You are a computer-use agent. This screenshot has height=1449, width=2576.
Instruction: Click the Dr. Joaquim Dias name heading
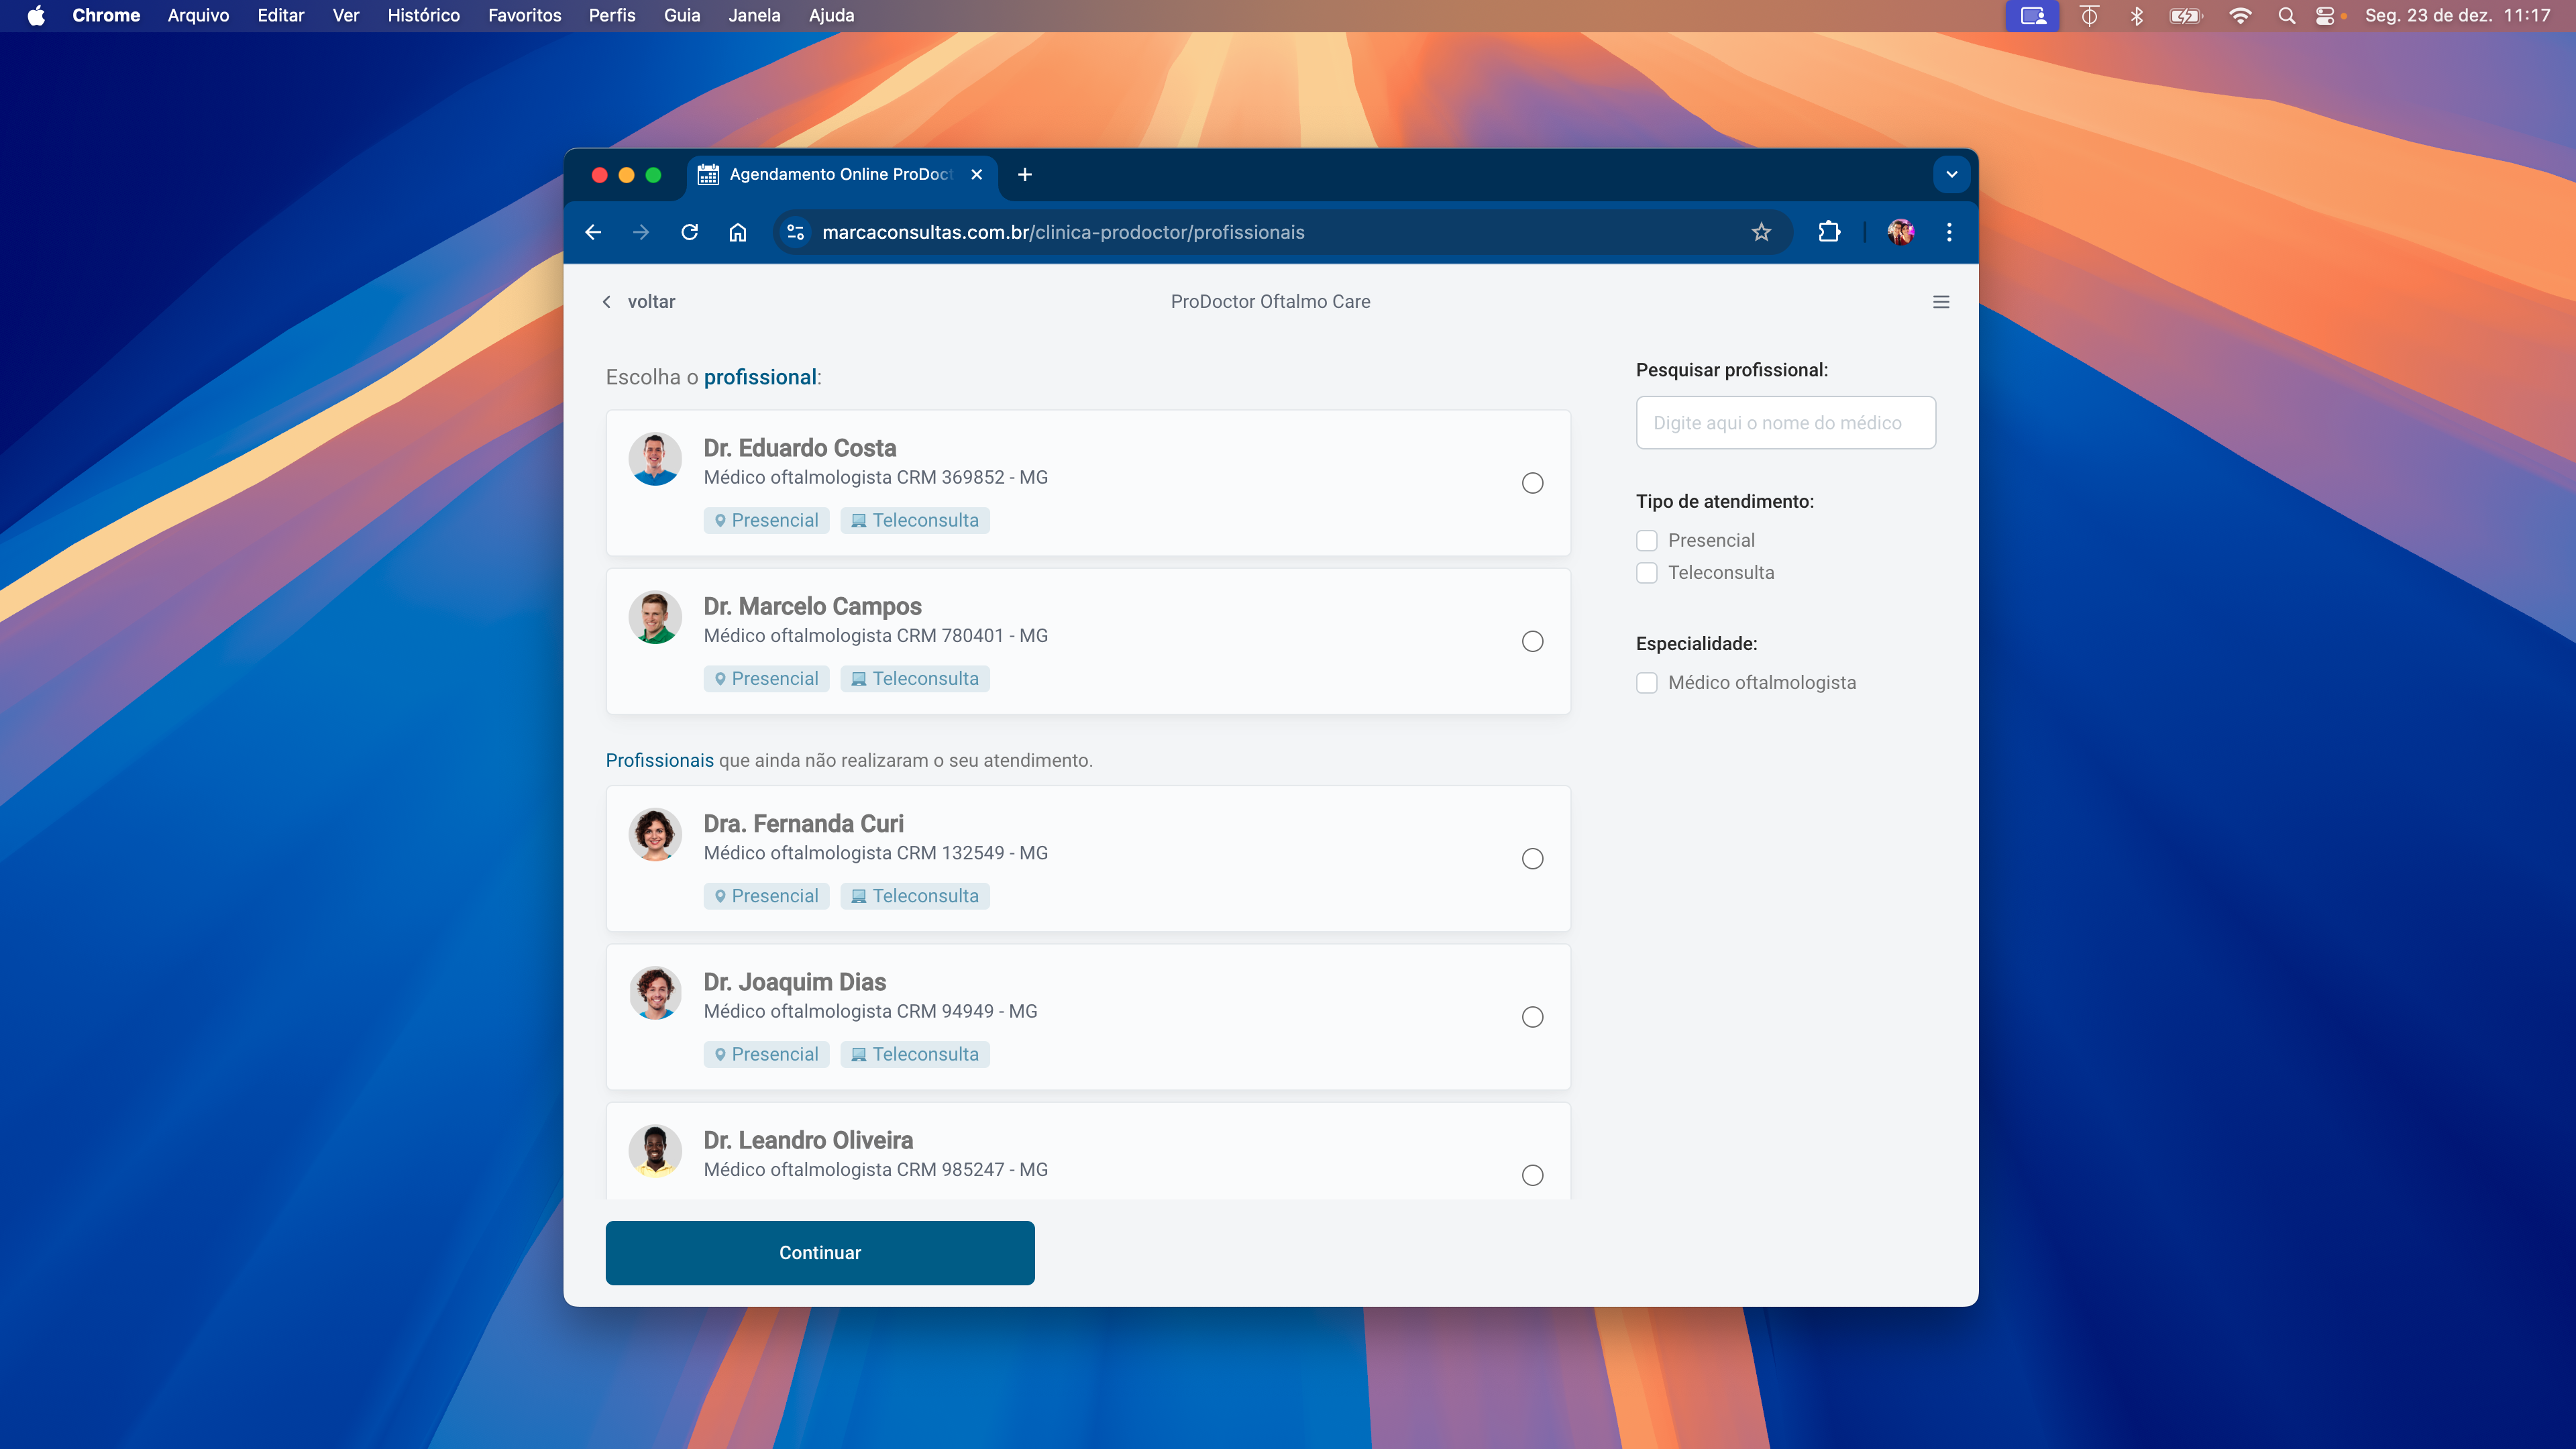(x=794, y=982)
